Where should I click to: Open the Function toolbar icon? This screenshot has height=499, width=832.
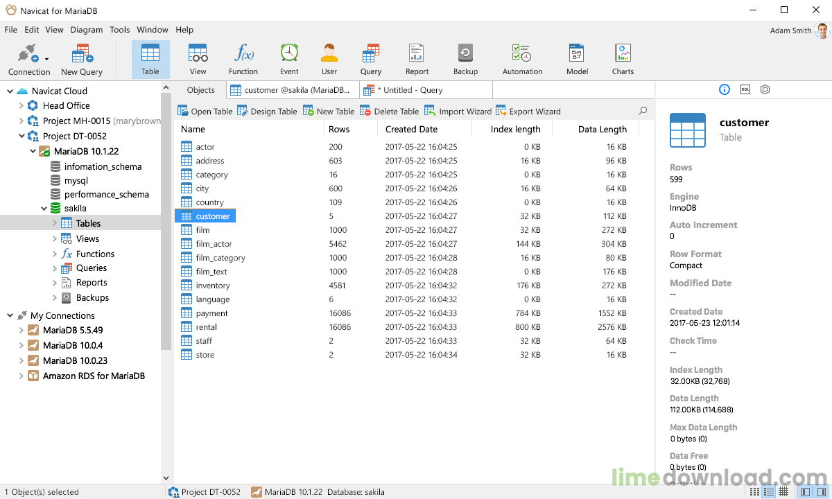pos(243,60)
